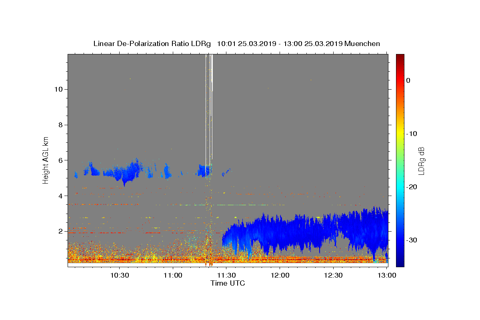The image size is (480, 320).
Task: Click the 'Muenchen' station name in the title
Action: coord(362,44)
